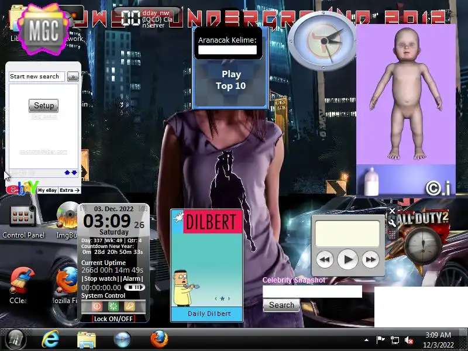
Task: Open media gadget wrench options icon
Action: (x=392, y=223)
